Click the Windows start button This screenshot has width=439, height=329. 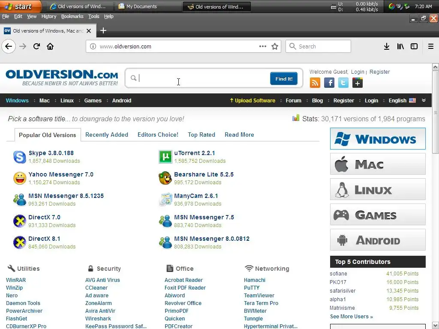pos(21,6)
